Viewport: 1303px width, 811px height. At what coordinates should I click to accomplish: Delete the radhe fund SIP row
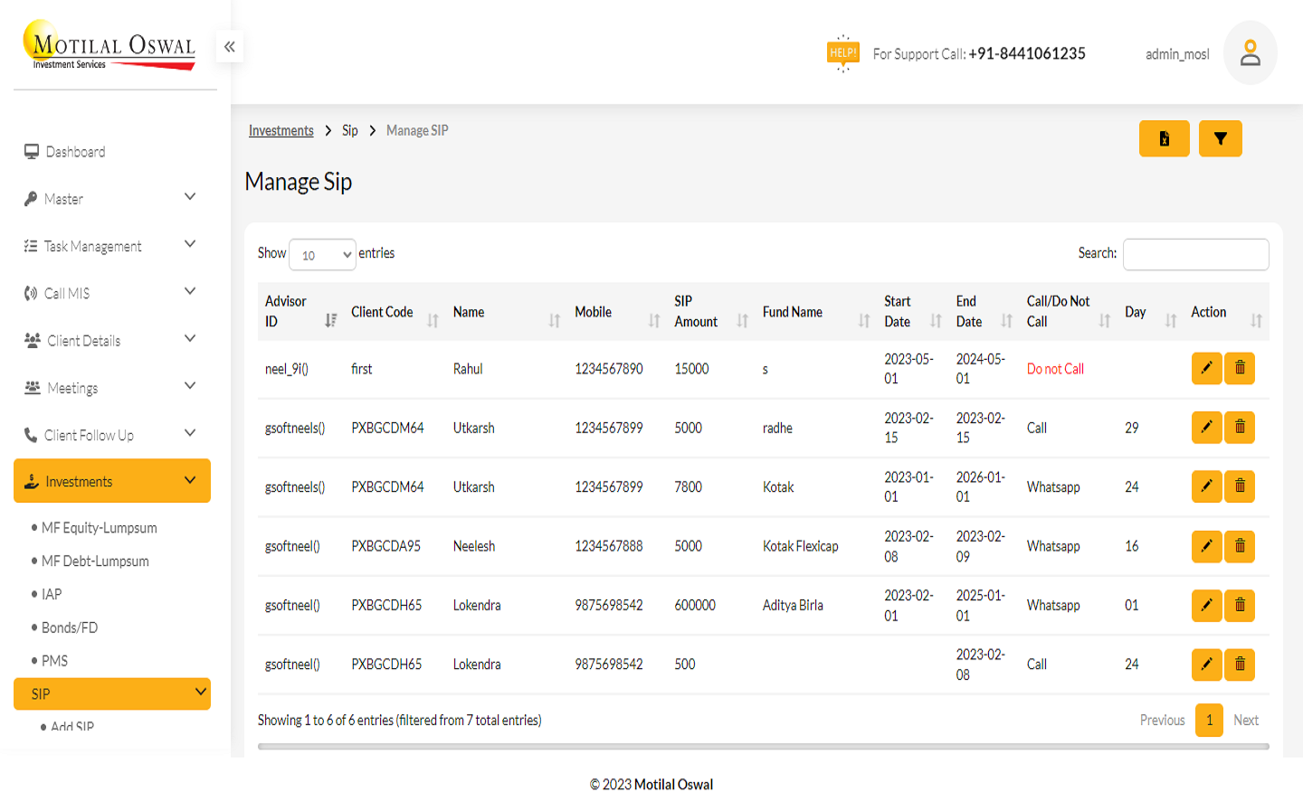click(x=1240, y=427)
